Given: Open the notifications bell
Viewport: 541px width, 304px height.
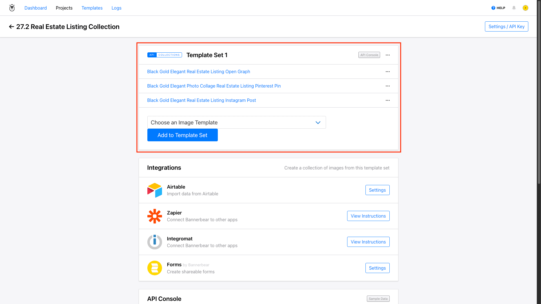Looking at the screenshot, I should [514, 8].
